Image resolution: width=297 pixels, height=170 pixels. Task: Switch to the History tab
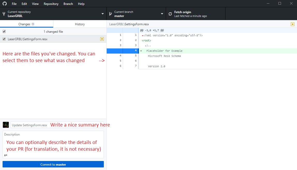click(x=80, y=24)
